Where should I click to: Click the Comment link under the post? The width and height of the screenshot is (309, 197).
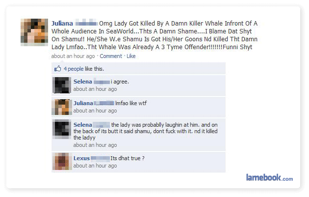pyautogui.click(x=111, y=56)
